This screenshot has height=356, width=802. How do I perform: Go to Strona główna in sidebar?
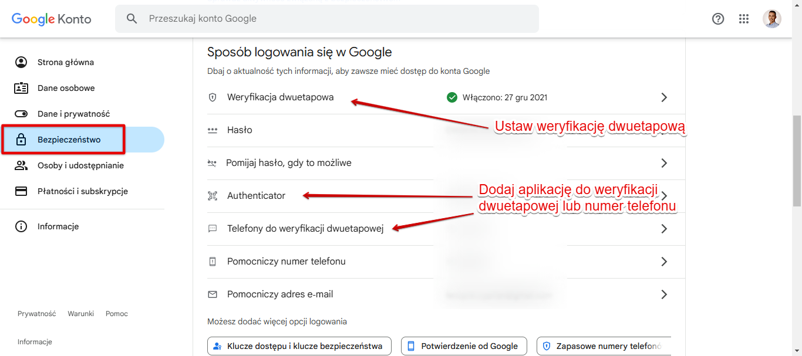pyautogui.click(x=82, y=62)
